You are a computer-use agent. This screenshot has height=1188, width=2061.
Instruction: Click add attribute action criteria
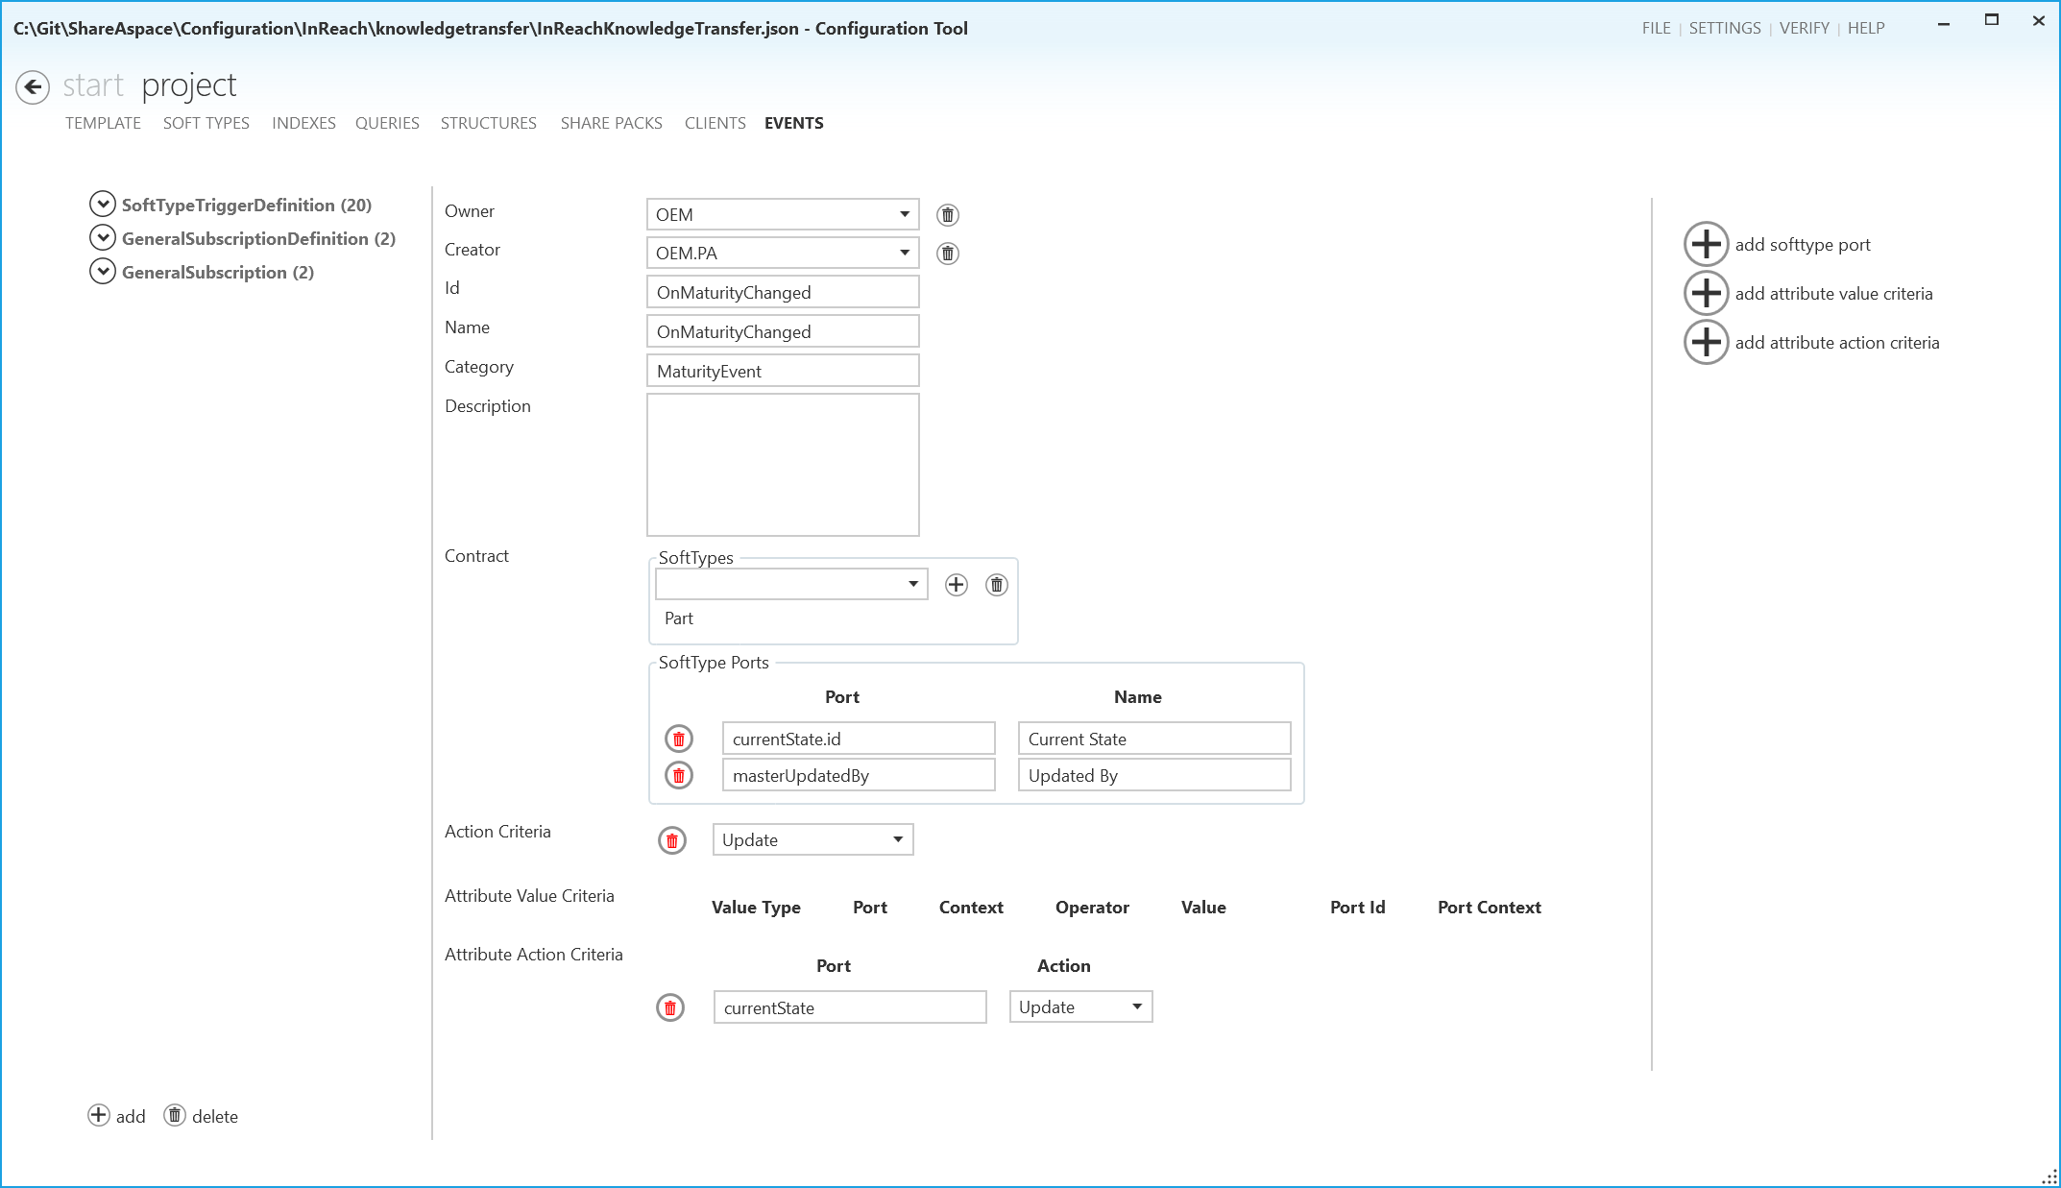[x=1706, y=343]
